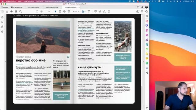This screenshot has width=196, height=110.
Task: Open user account avatar
Action: [146, 7]
